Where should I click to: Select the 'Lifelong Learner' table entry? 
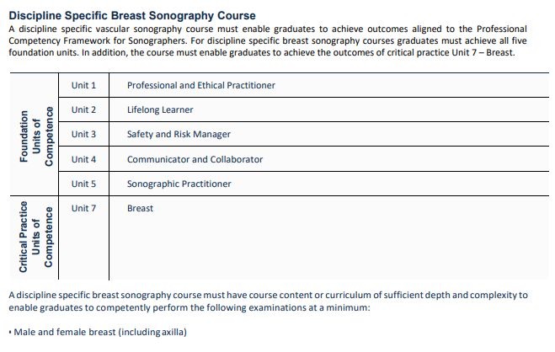160,109
